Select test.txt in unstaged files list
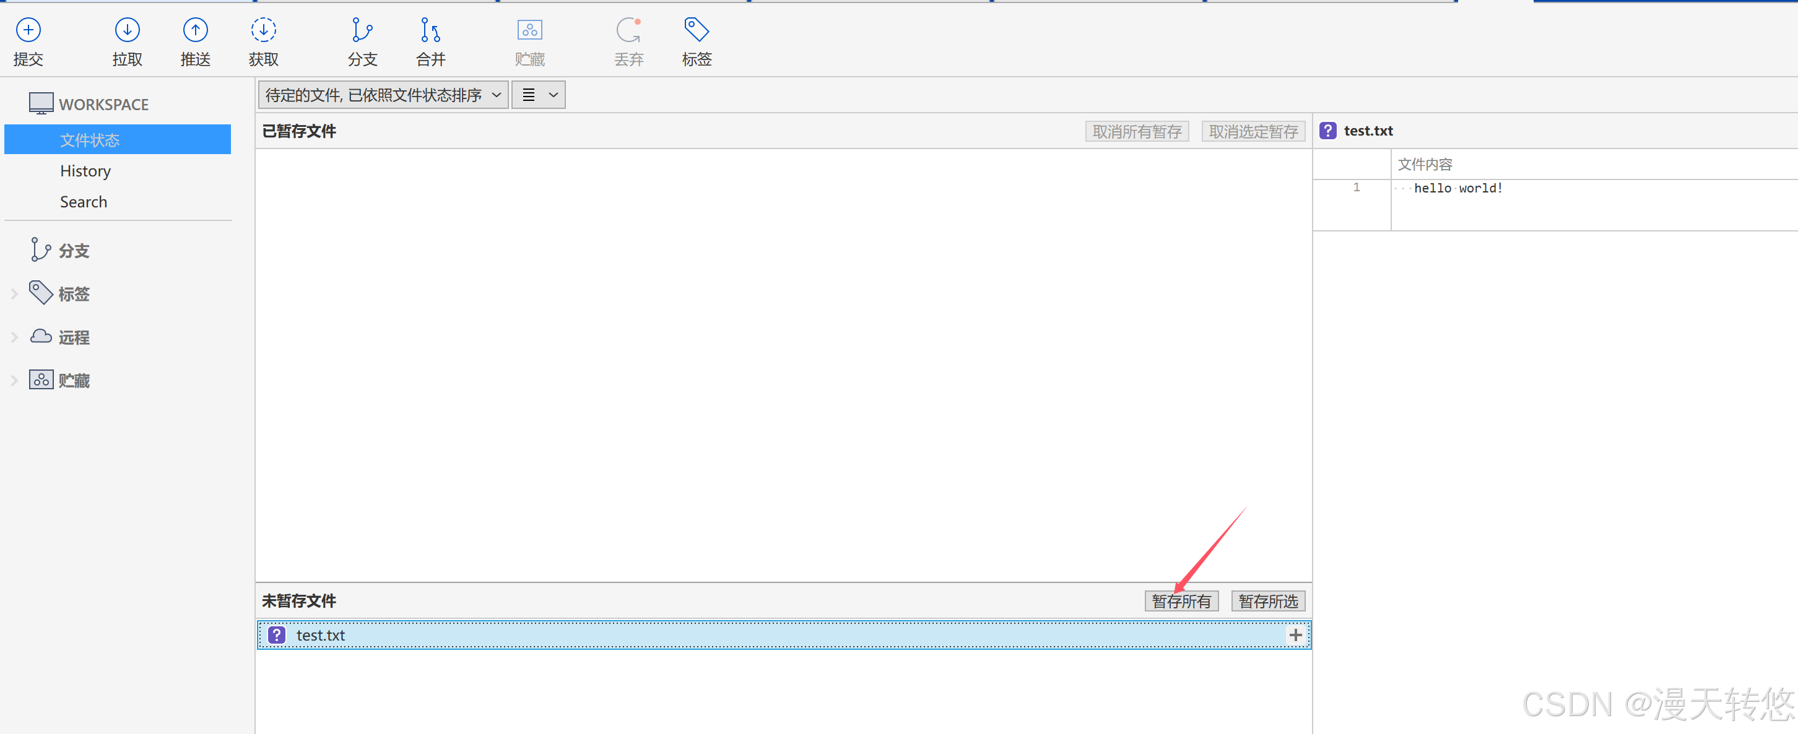Screen dimensions: 1798x734 [321, 635]
